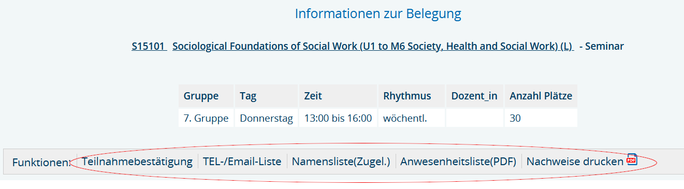Viewport: 684px width, 189px height.
Task: Click the Rhythmus column header
Action: coord(411,96)
